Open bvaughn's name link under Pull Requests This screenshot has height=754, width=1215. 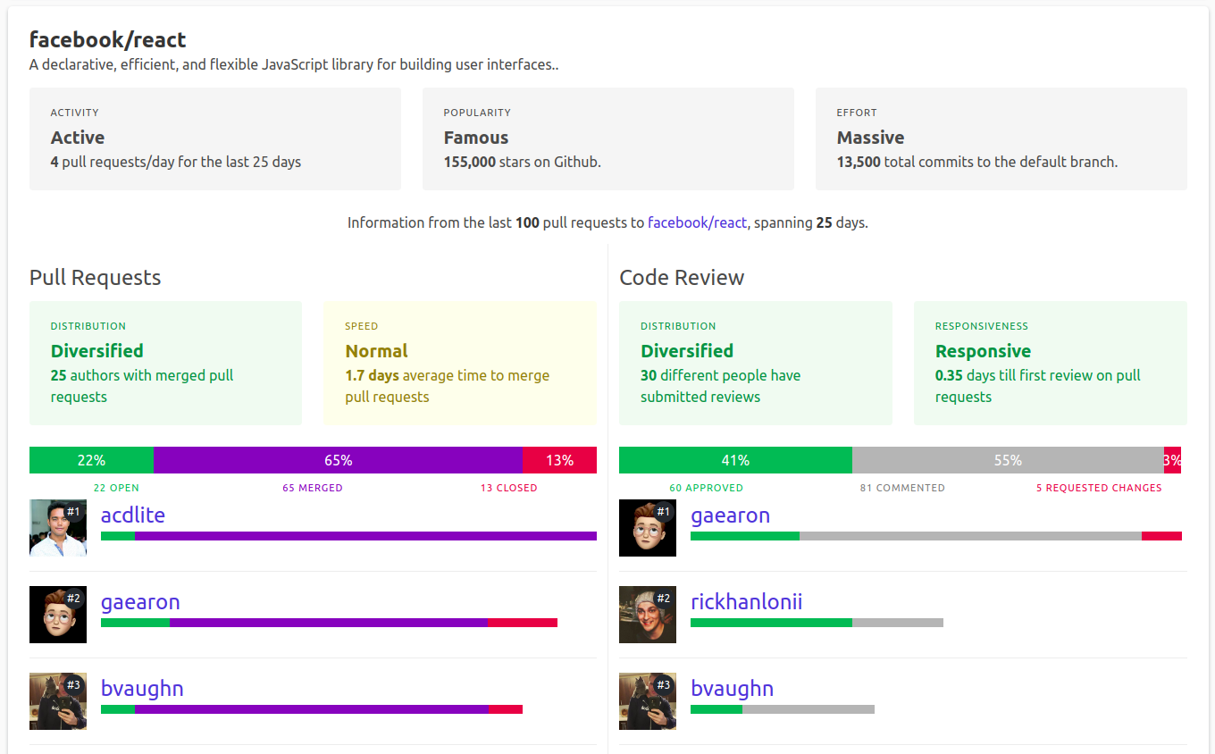(x=142, y=689)
